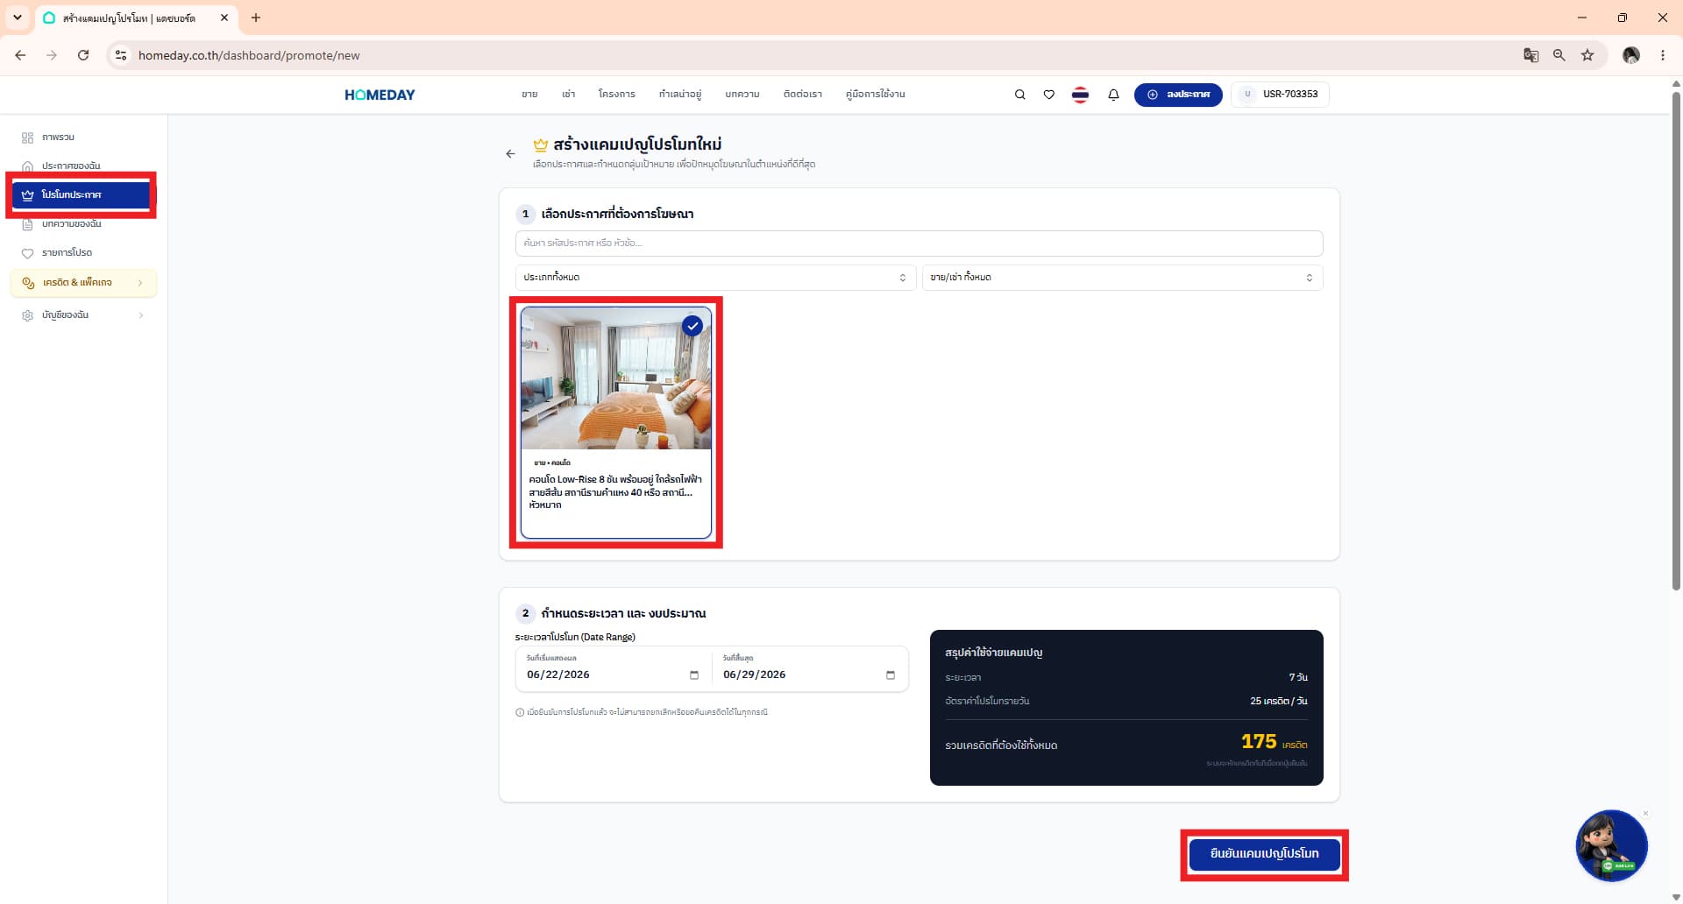Open the tab search dropdown arrow
Image resolution: width=1683 pixels, height=904 pixels.
[17, 18]
